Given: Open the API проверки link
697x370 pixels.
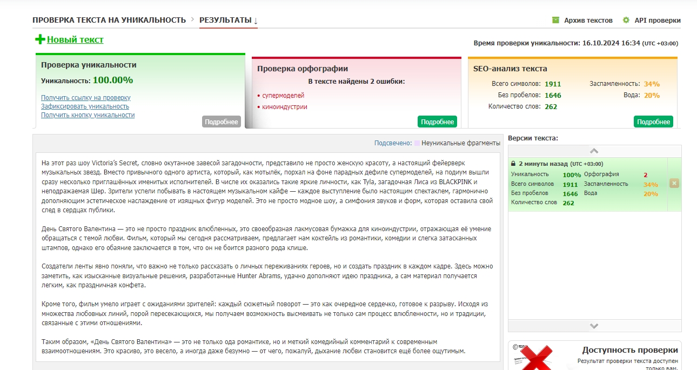Looking at the screenshot, I should (658, 20).
